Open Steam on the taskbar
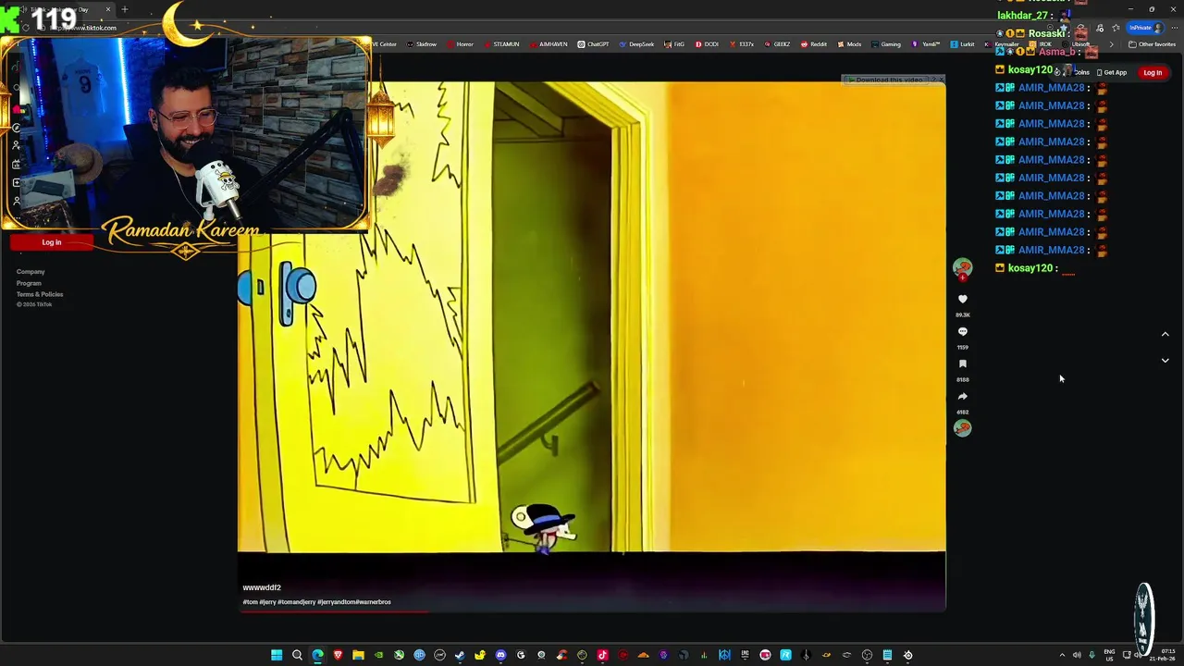This screenshot has height=666, width=1184. (x=460, y=655)
